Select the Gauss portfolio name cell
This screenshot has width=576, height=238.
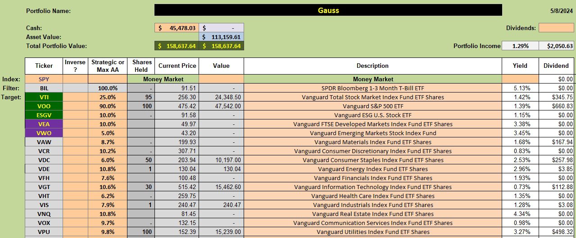coord(328,10)
